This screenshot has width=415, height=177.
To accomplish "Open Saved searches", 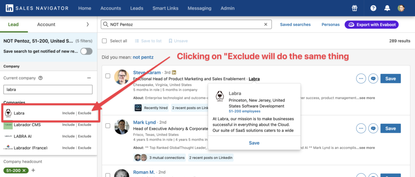I will pos(295,24).
